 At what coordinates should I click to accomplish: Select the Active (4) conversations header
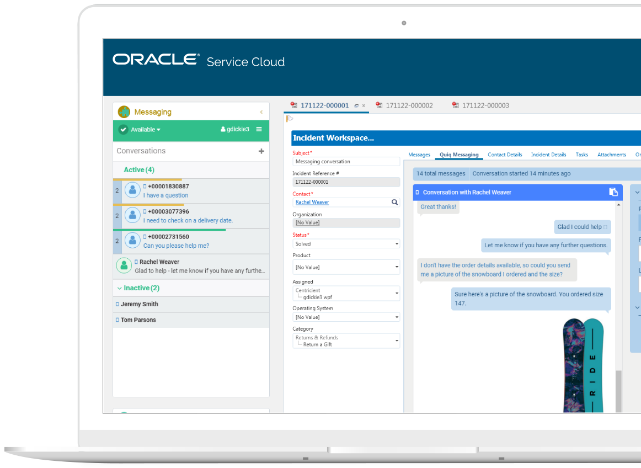pyautogui.click(x=139, y=170)
